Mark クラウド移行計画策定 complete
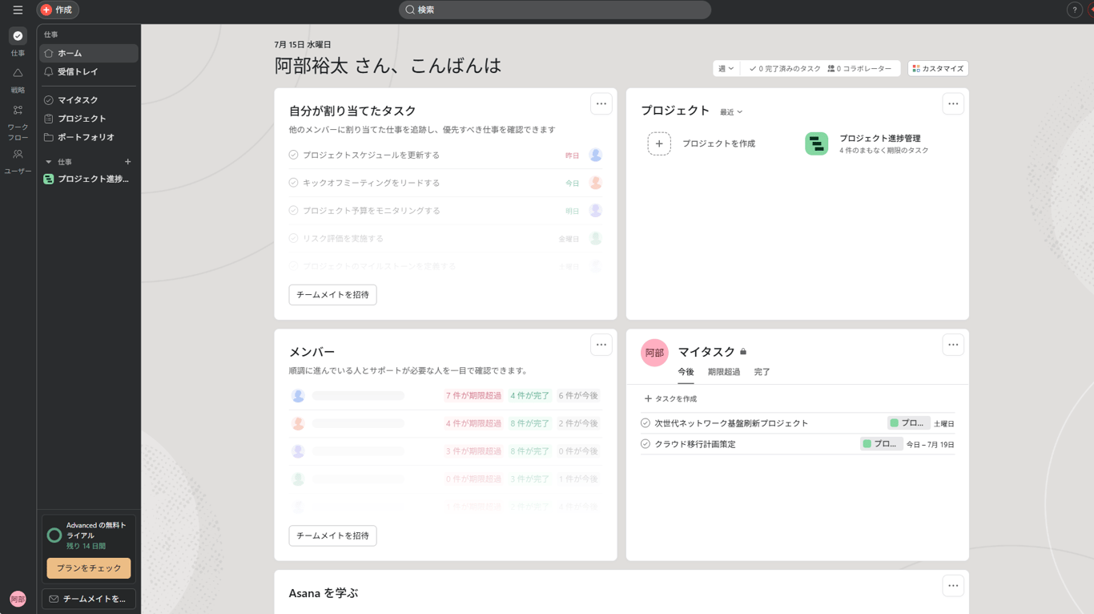This screenshot has height=614, width=1094. coord(646,444)
